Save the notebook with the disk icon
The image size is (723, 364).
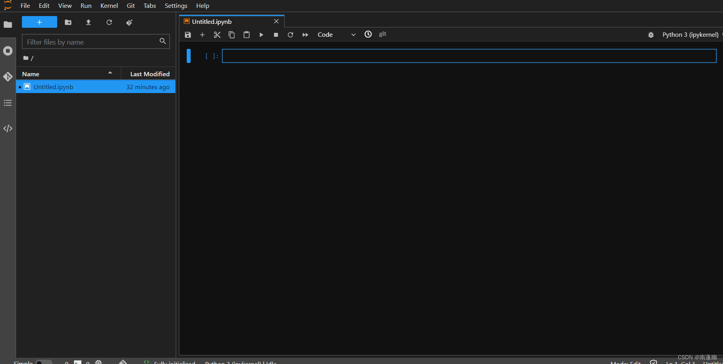[188, 35]
